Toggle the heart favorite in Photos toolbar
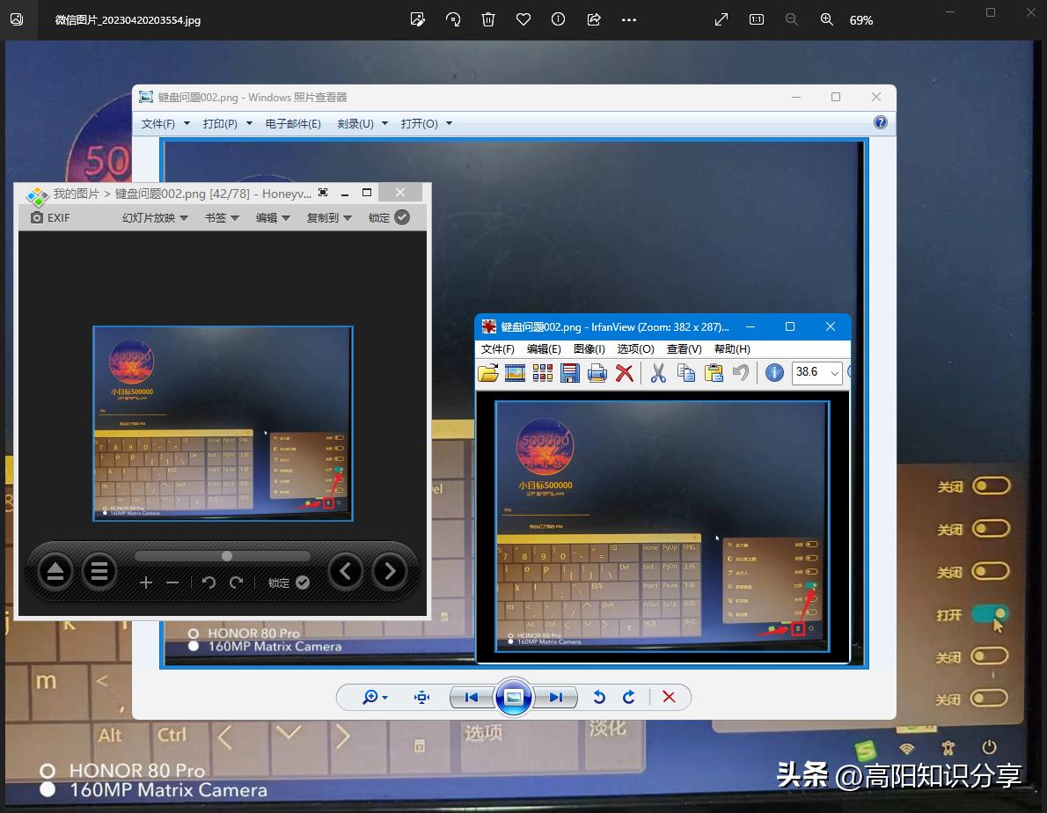Viewport: 1047px width, 813px height. (523, 19)
